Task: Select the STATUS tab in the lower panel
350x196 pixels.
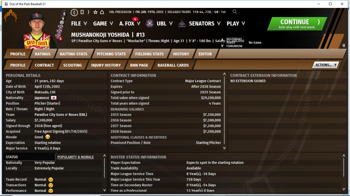Action: pyautogui.click(x=29, y=157)
